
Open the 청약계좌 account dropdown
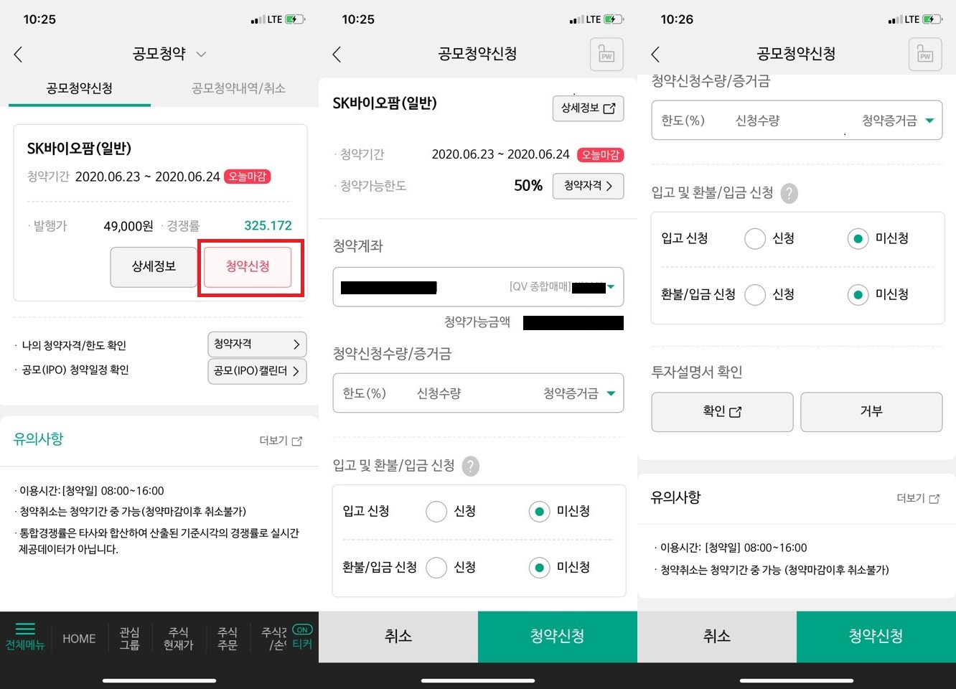tap(478, 287)
